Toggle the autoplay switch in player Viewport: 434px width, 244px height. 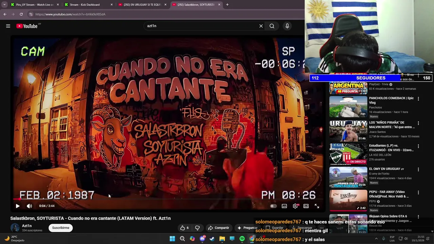click(273, 206)
